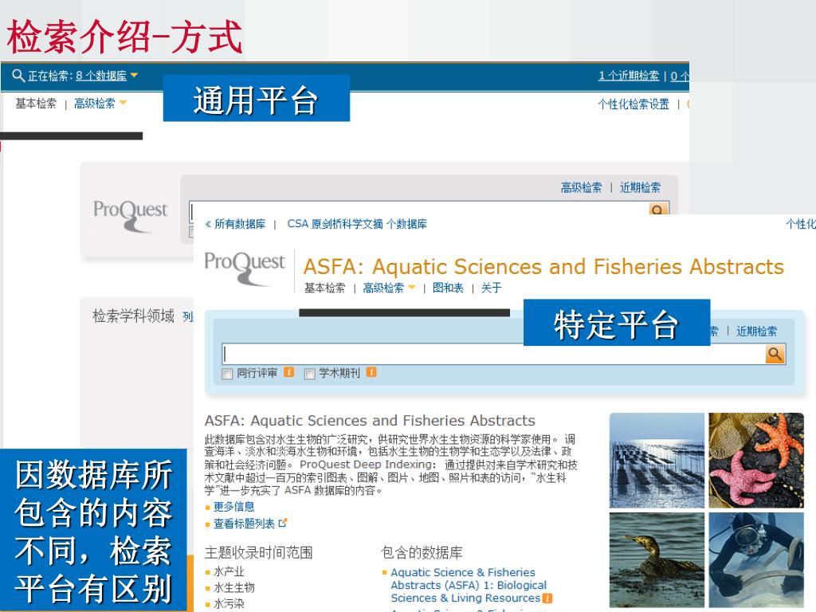This screenshot has height=612, width=816.
Task: Select 高级检索 tab in the back window
Action: coord(95,104)
